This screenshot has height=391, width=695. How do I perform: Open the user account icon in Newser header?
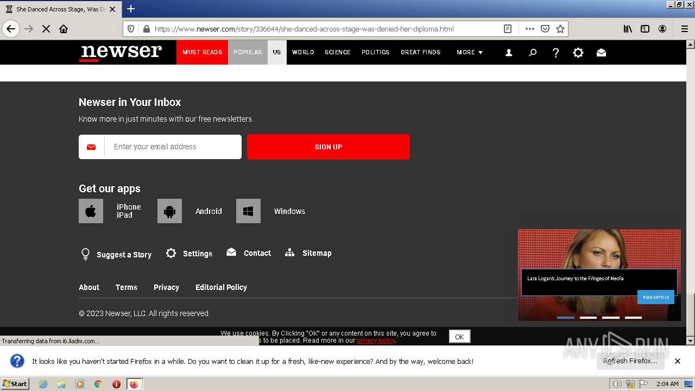click(x=509, y=53)
